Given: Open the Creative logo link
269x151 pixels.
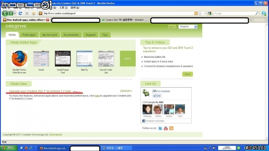Looking at the screenshot, I should [16, 26].
